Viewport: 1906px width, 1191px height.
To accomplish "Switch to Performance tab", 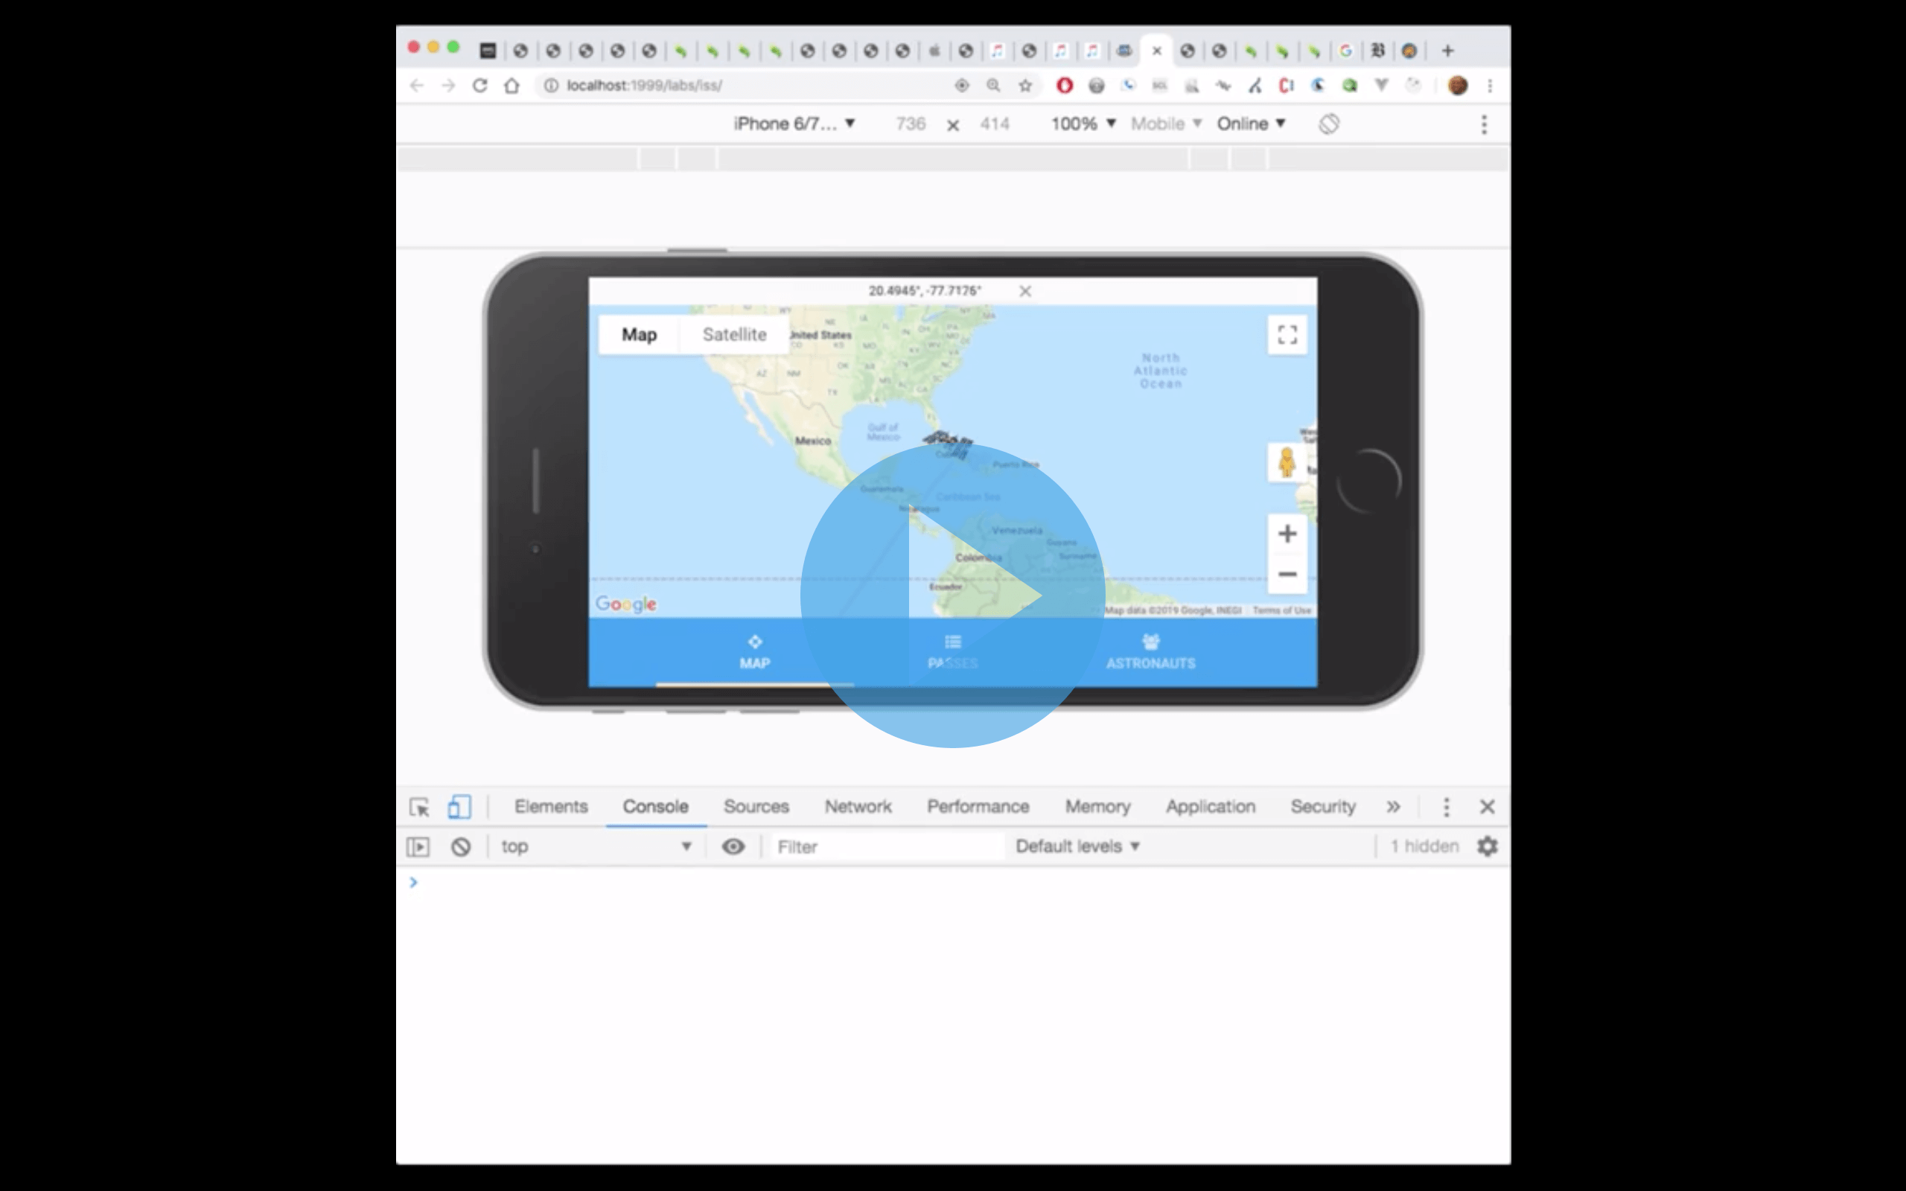I will click(978, 807).
